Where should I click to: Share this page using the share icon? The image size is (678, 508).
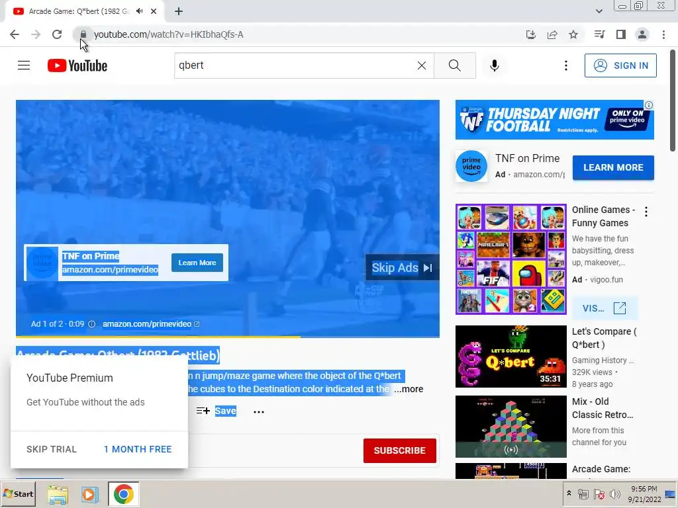[552, 34]
